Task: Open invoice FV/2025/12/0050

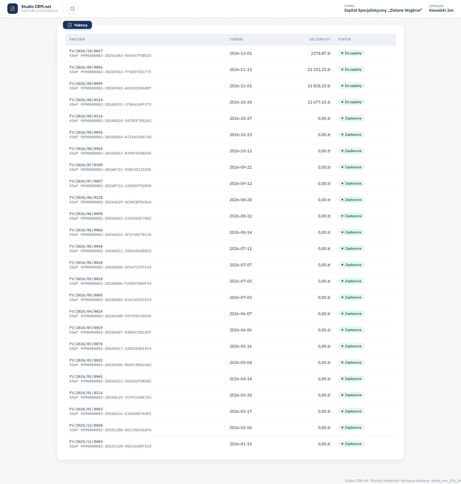Action: tap(86, 425)
